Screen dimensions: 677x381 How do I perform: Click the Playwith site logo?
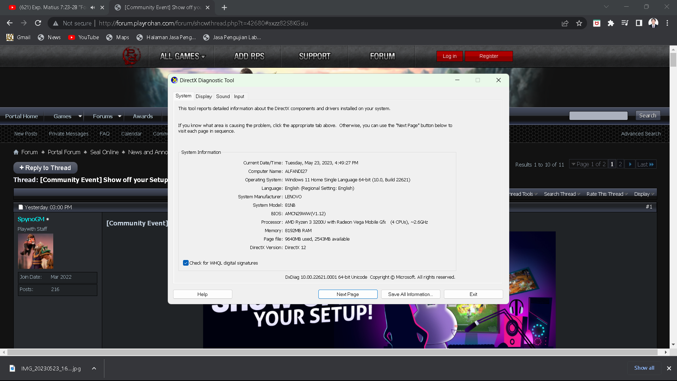pos(132,56)
